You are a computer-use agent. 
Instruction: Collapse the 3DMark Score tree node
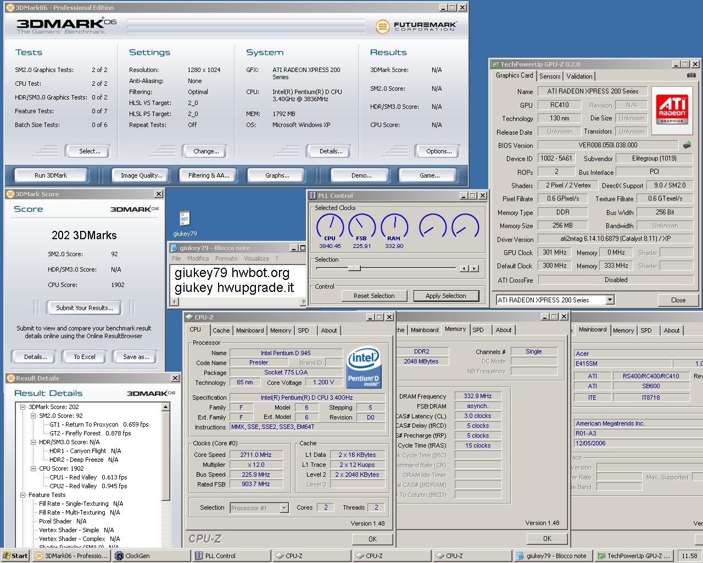(23, 407)
